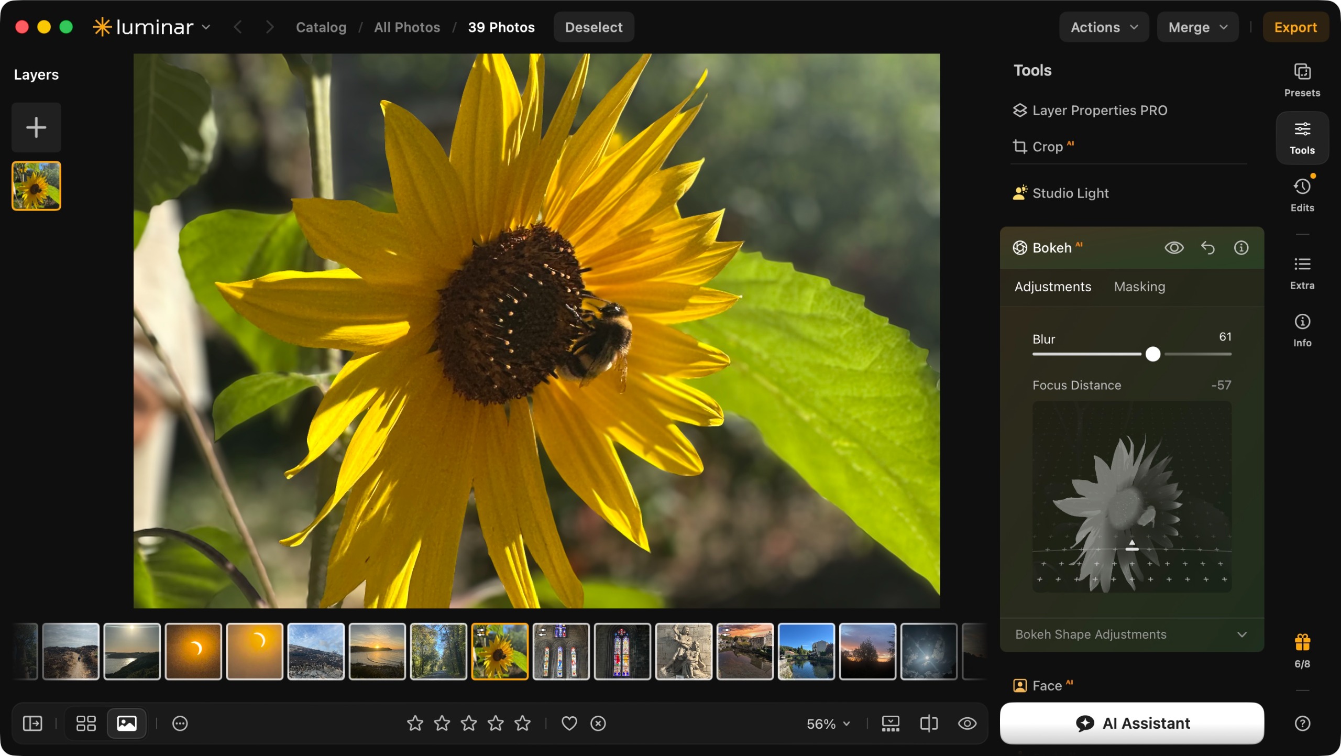Switch to the Masking tab
The image size is (1341, 756).
click(x=1139, y=287)
